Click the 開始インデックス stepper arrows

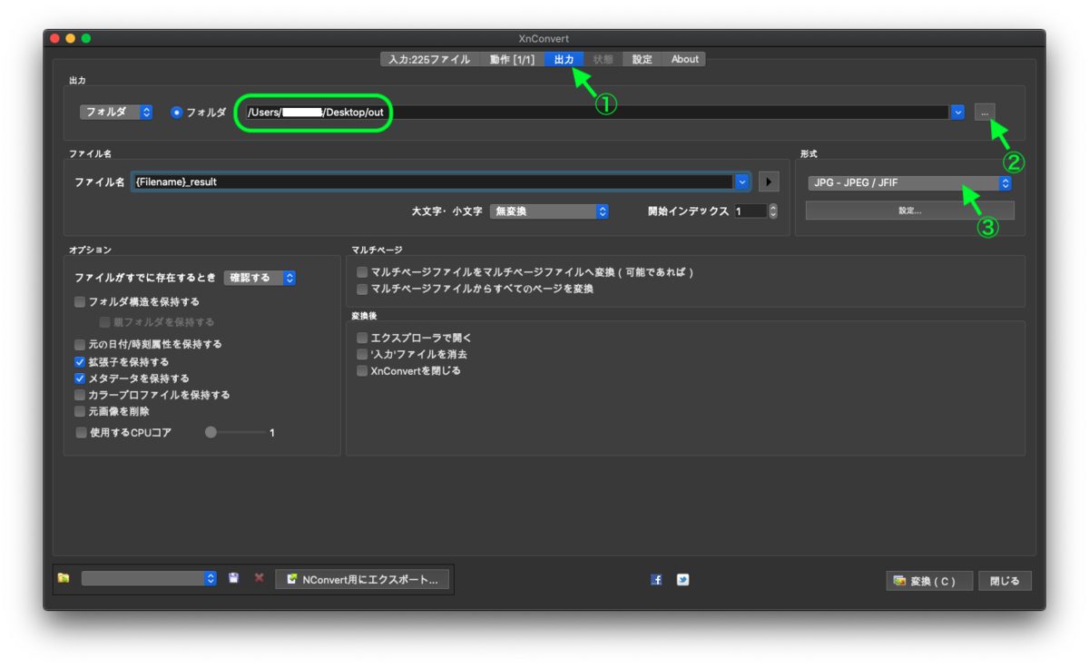pos(773,211)
